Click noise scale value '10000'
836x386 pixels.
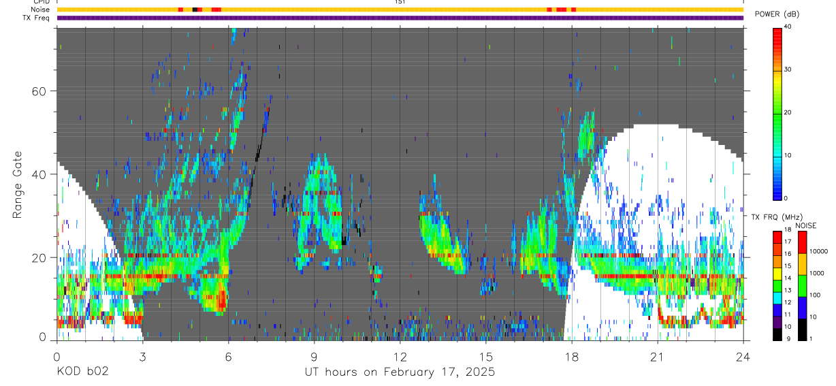click(x=819, y=252)
